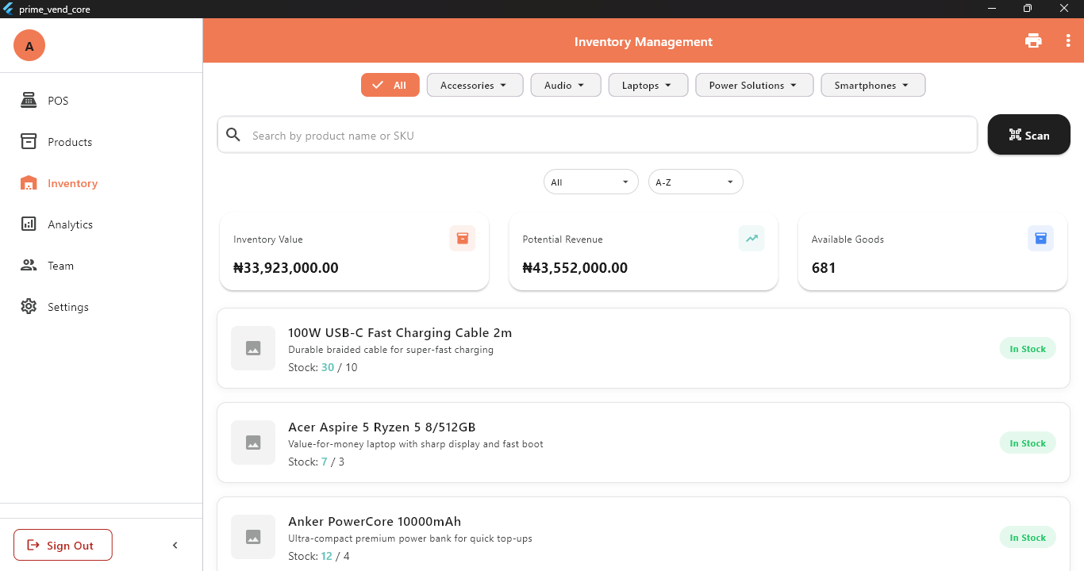Open the three-dot overflow menu
Screen dimensions: 1084x571
[x=1068, y=41]
